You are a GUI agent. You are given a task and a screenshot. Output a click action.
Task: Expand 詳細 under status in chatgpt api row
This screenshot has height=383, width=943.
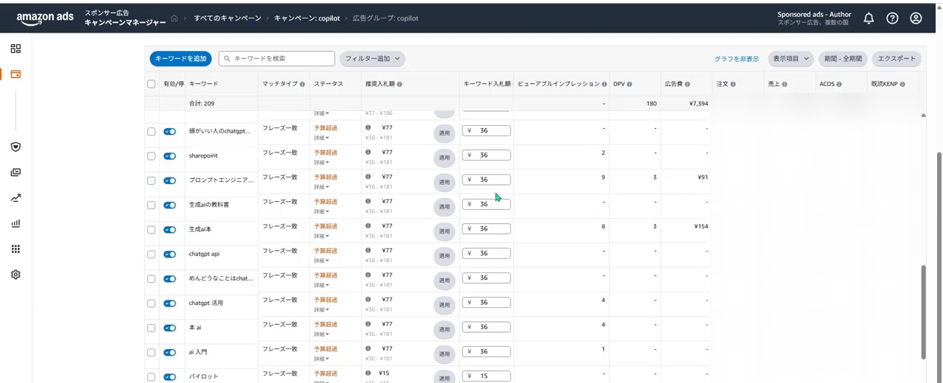[321, 261]
